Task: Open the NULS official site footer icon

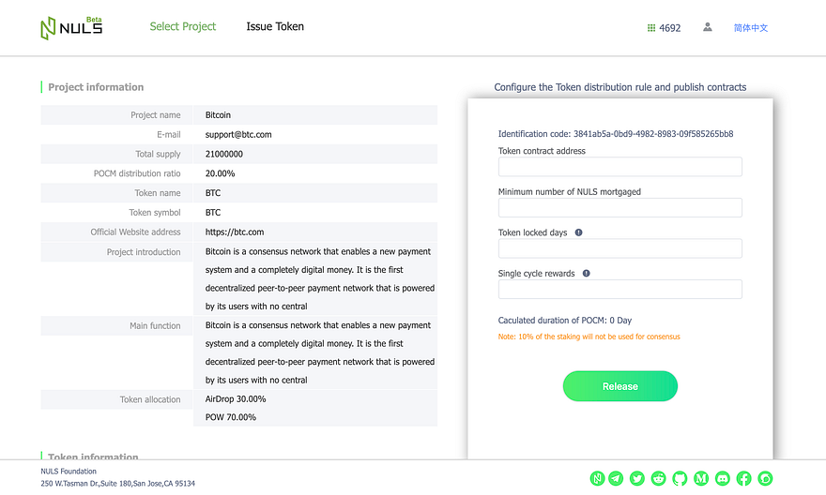Action: click(x=597, y=478)
